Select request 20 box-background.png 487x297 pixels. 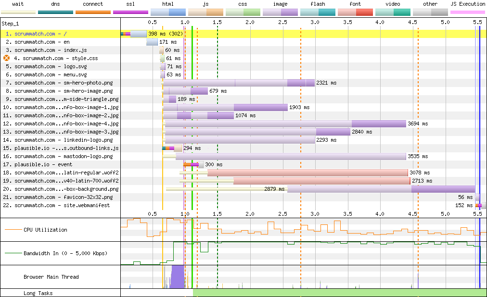[61, 189]
